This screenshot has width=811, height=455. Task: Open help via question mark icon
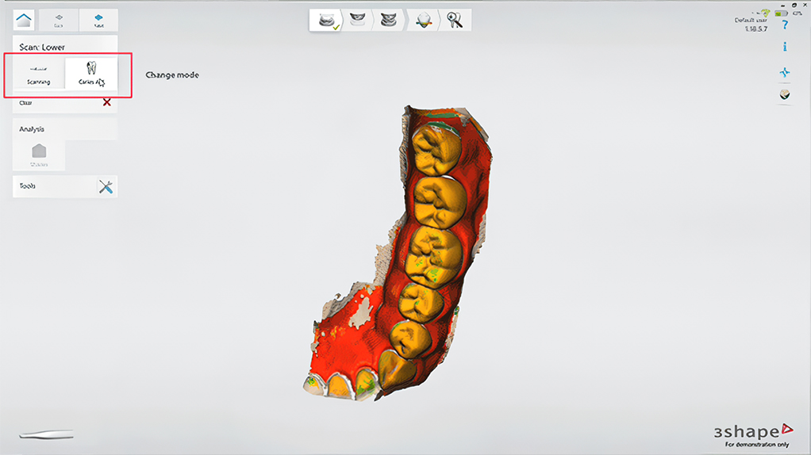pyautogui.click(x=785, y=25)
